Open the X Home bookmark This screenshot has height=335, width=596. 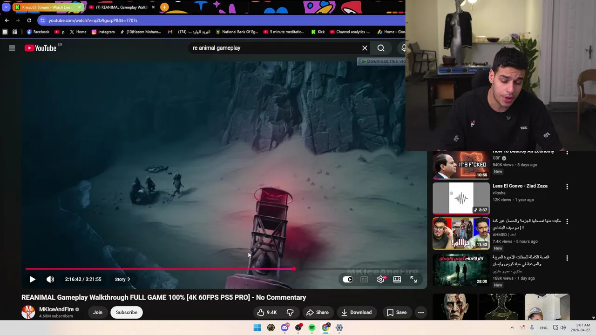(x=78, y=32)
